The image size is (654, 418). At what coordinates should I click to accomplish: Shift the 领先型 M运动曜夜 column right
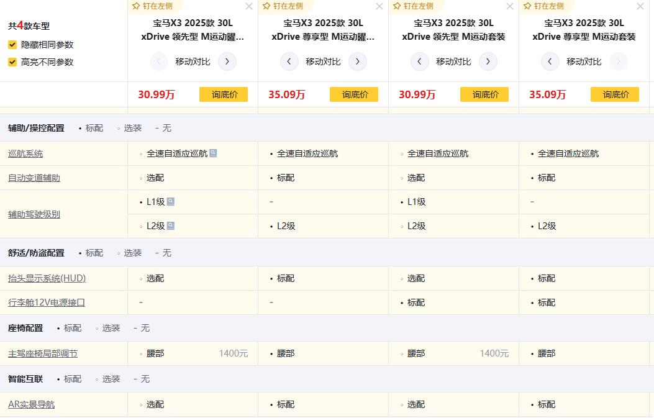[227, 61]
